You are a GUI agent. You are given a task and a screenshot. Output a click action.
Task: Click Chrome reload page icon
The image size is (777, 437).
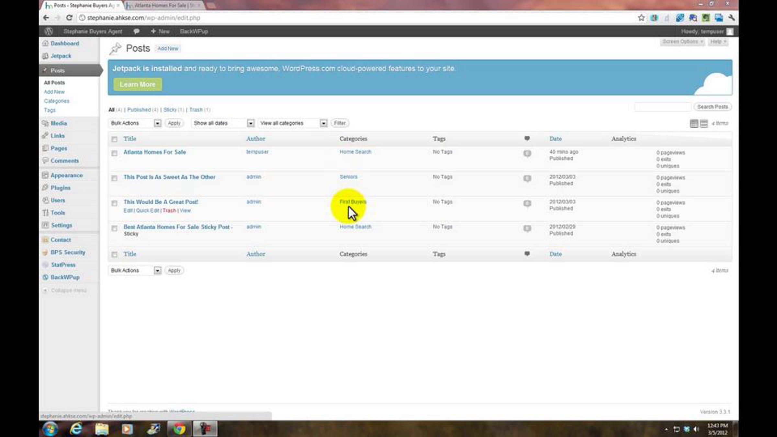(69, 18)
